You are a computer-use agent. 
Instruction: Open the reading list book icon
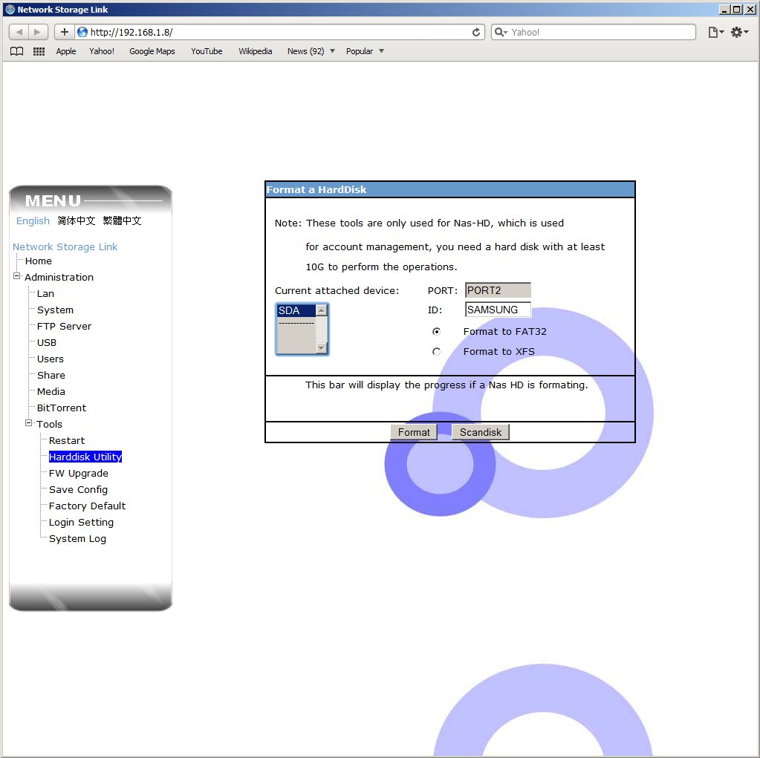[17, 51]
